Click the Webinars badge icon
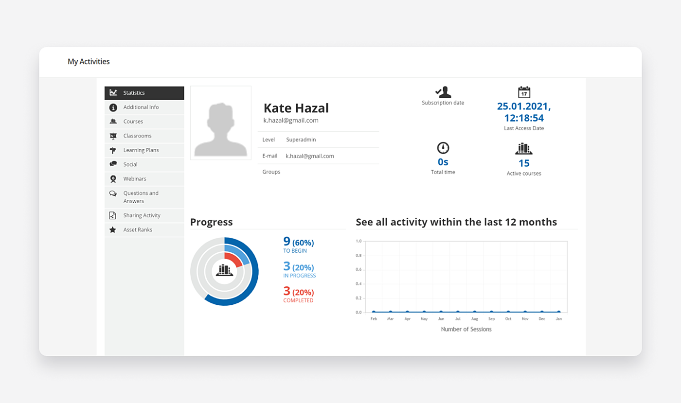 [113, 179]
